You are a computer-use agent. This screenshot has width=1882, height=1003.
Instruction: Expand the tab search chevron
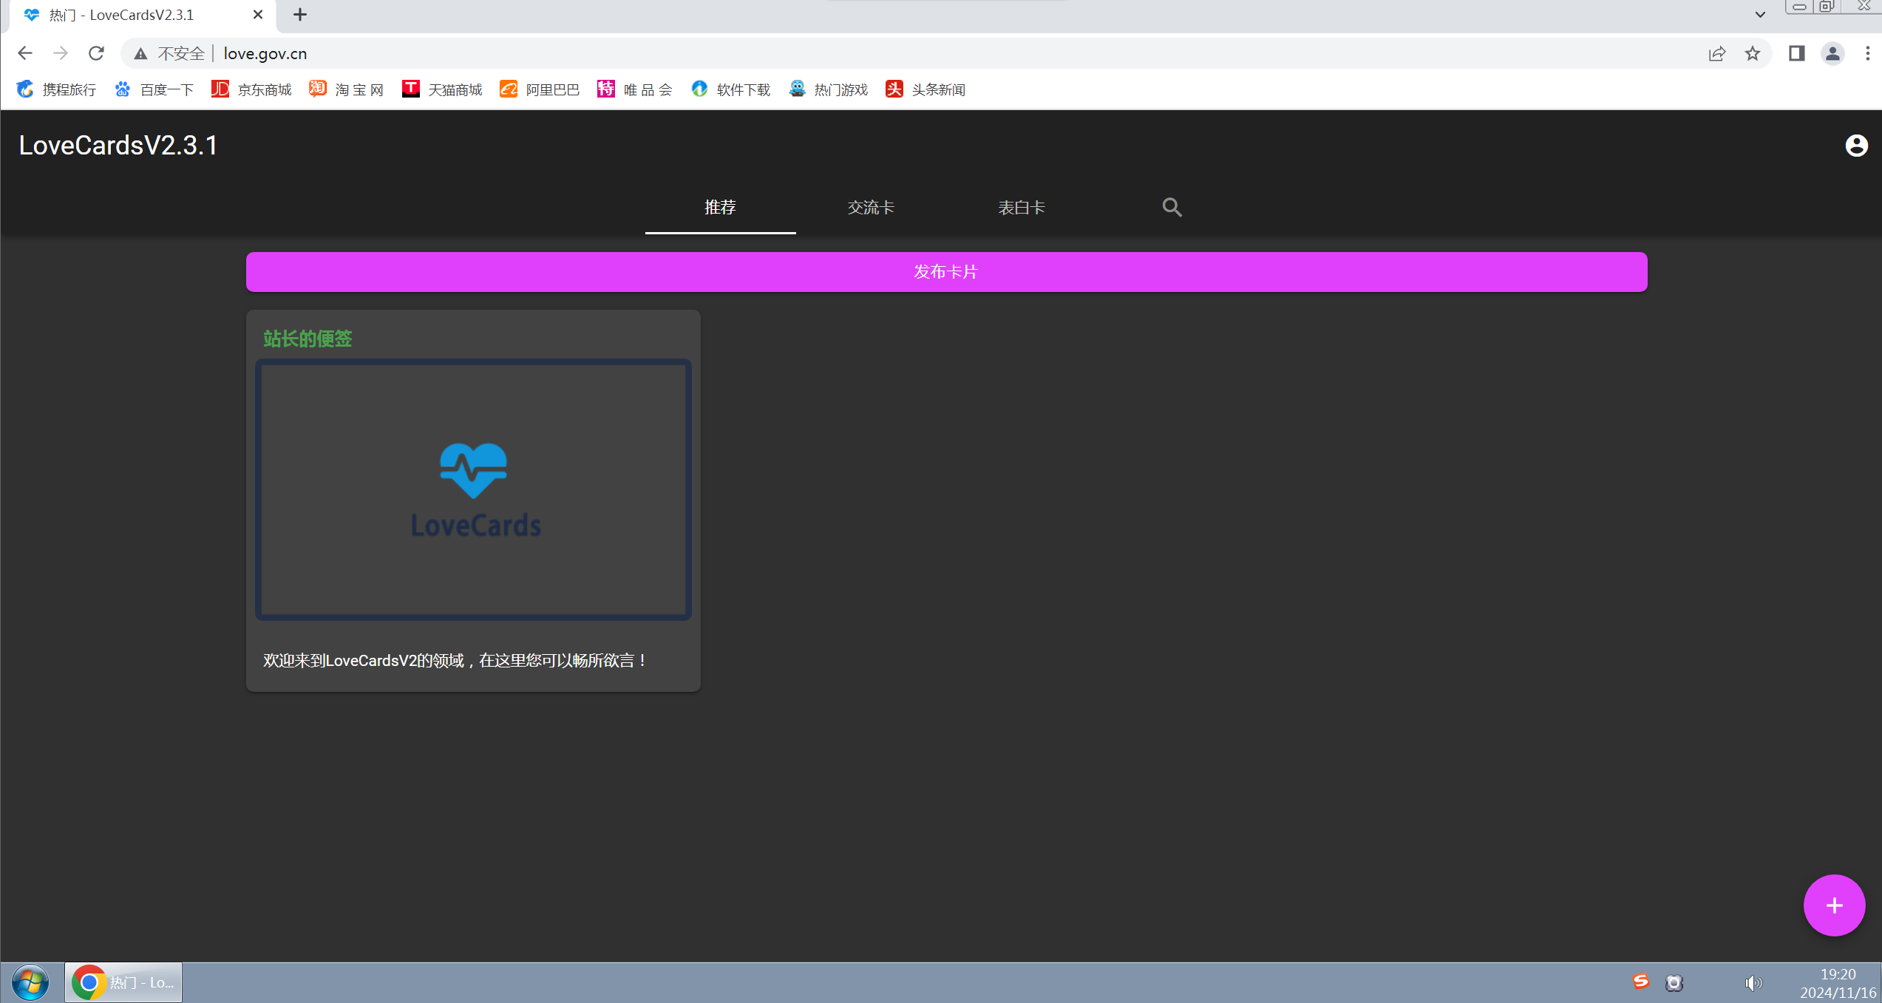tap(1760, 15)
